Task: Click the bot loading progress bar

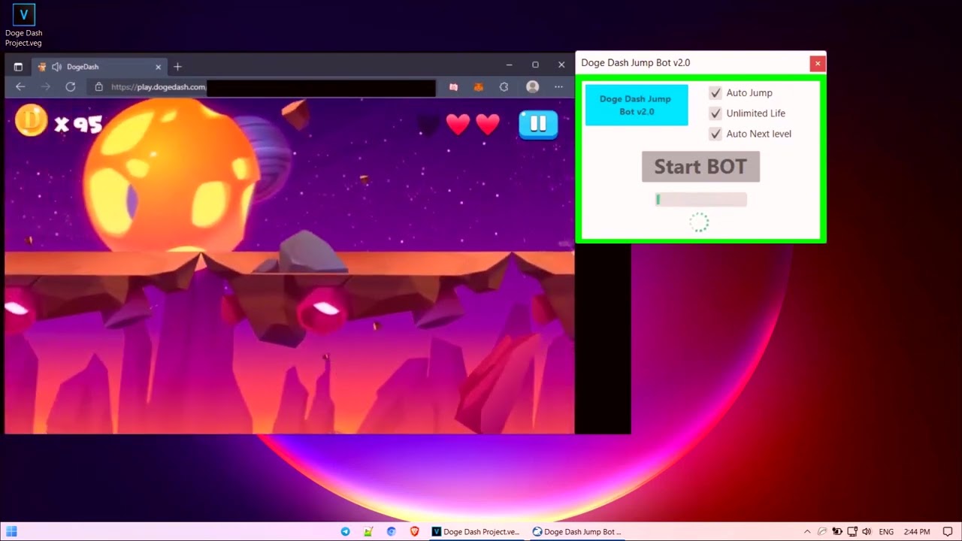Action: click(x=701, y=200)
